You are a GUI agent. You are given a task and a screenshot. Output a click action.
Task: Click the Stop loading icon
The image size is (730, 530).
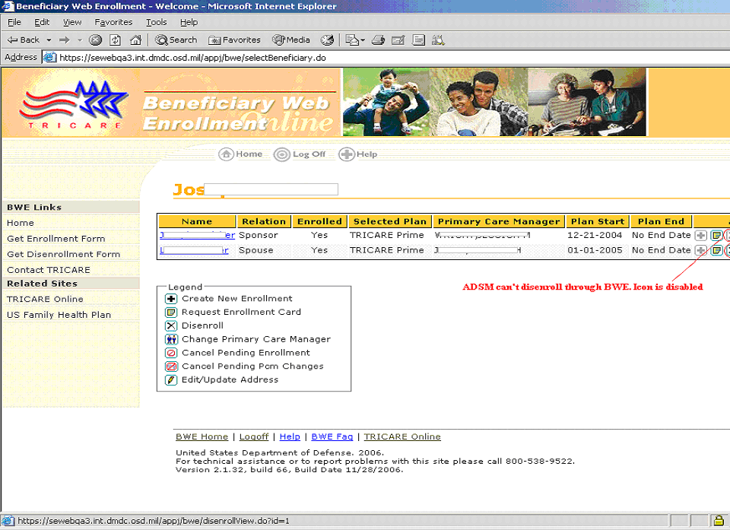pos(96,40)
